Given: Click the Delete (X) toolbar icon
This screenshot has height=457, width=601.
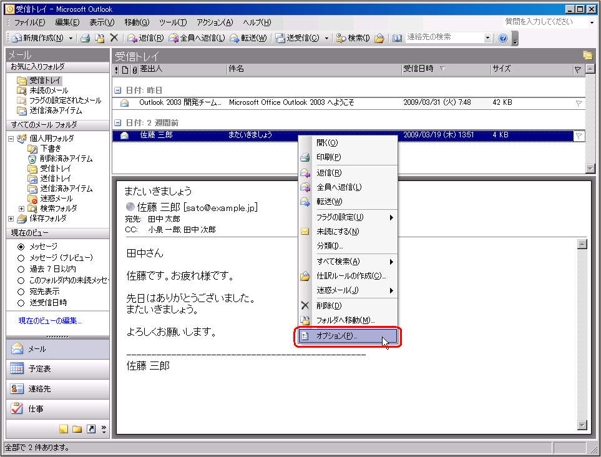Looking at the screenshot, I should [114, 38].
